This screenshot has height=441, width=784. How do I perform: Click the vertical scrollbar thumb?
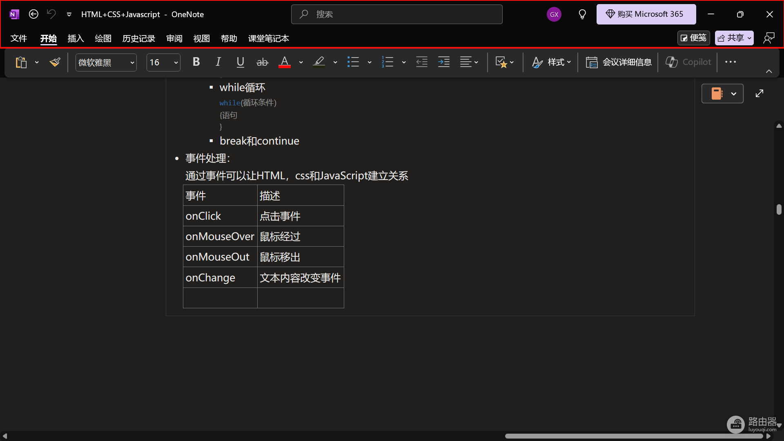779,209
